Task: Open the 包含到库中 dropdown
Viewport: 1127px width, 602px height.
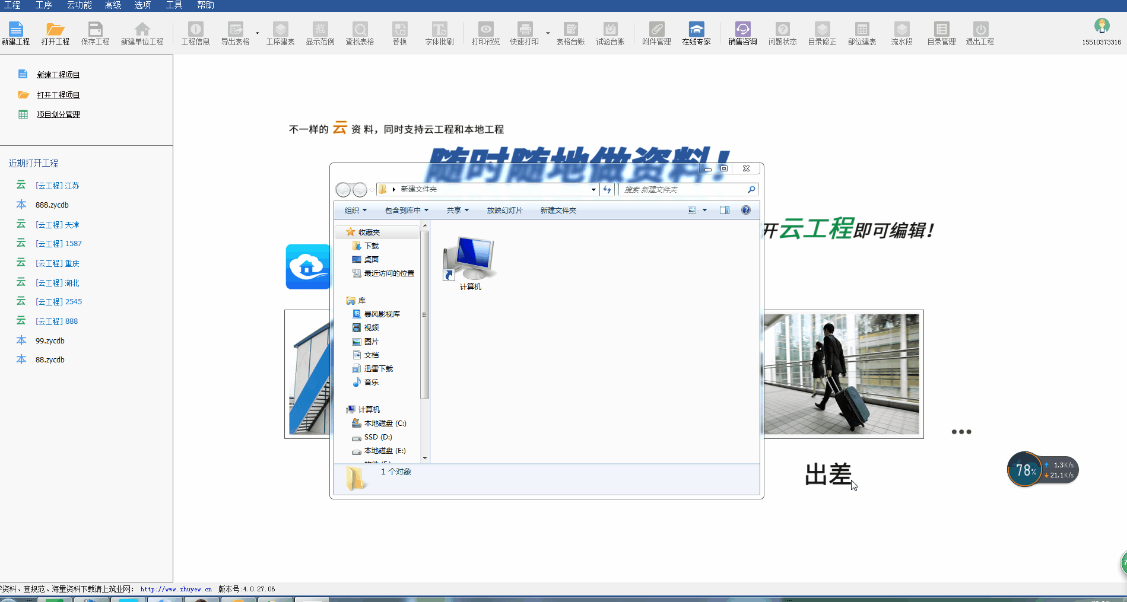Action: 407,211
